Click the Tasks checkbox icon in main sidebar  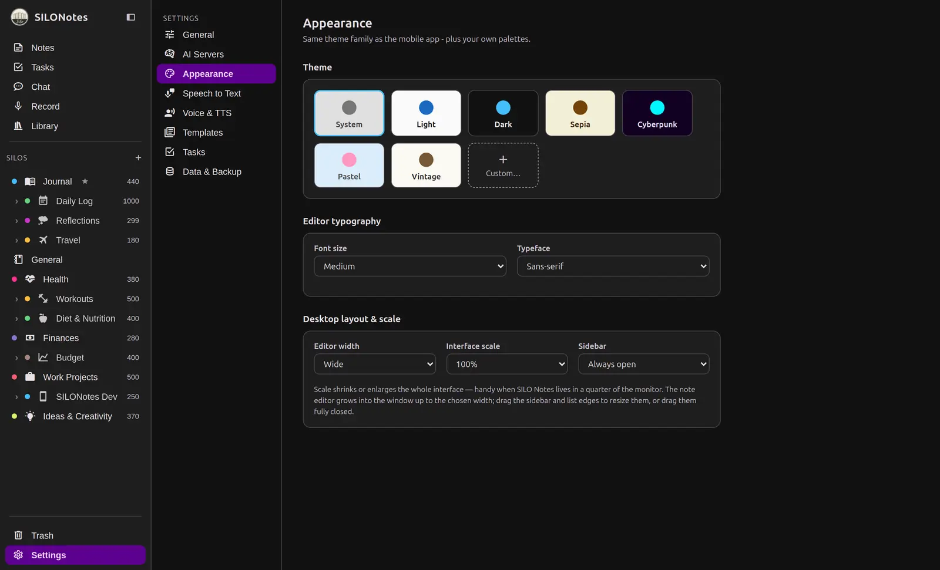point(18,67)
